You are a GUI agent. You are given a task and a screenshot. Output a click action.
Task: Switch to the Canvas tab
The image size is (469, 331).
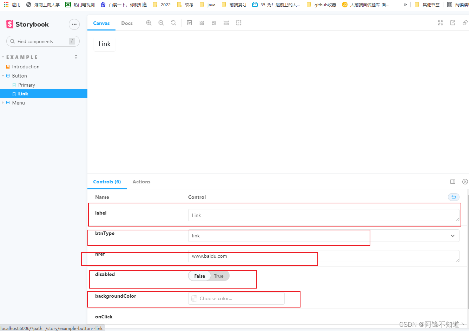(x=101, y=23)
